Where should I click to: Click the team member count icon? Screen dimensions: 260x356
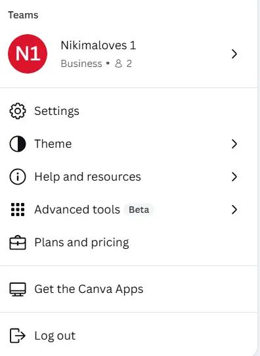tap(118, 64)
